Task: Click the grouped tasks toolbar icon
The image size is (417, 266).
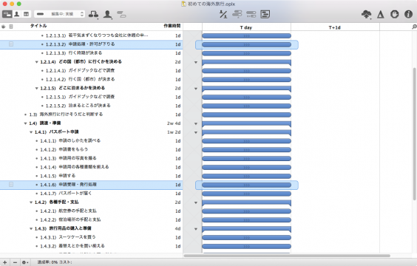Action: point(121,14)
